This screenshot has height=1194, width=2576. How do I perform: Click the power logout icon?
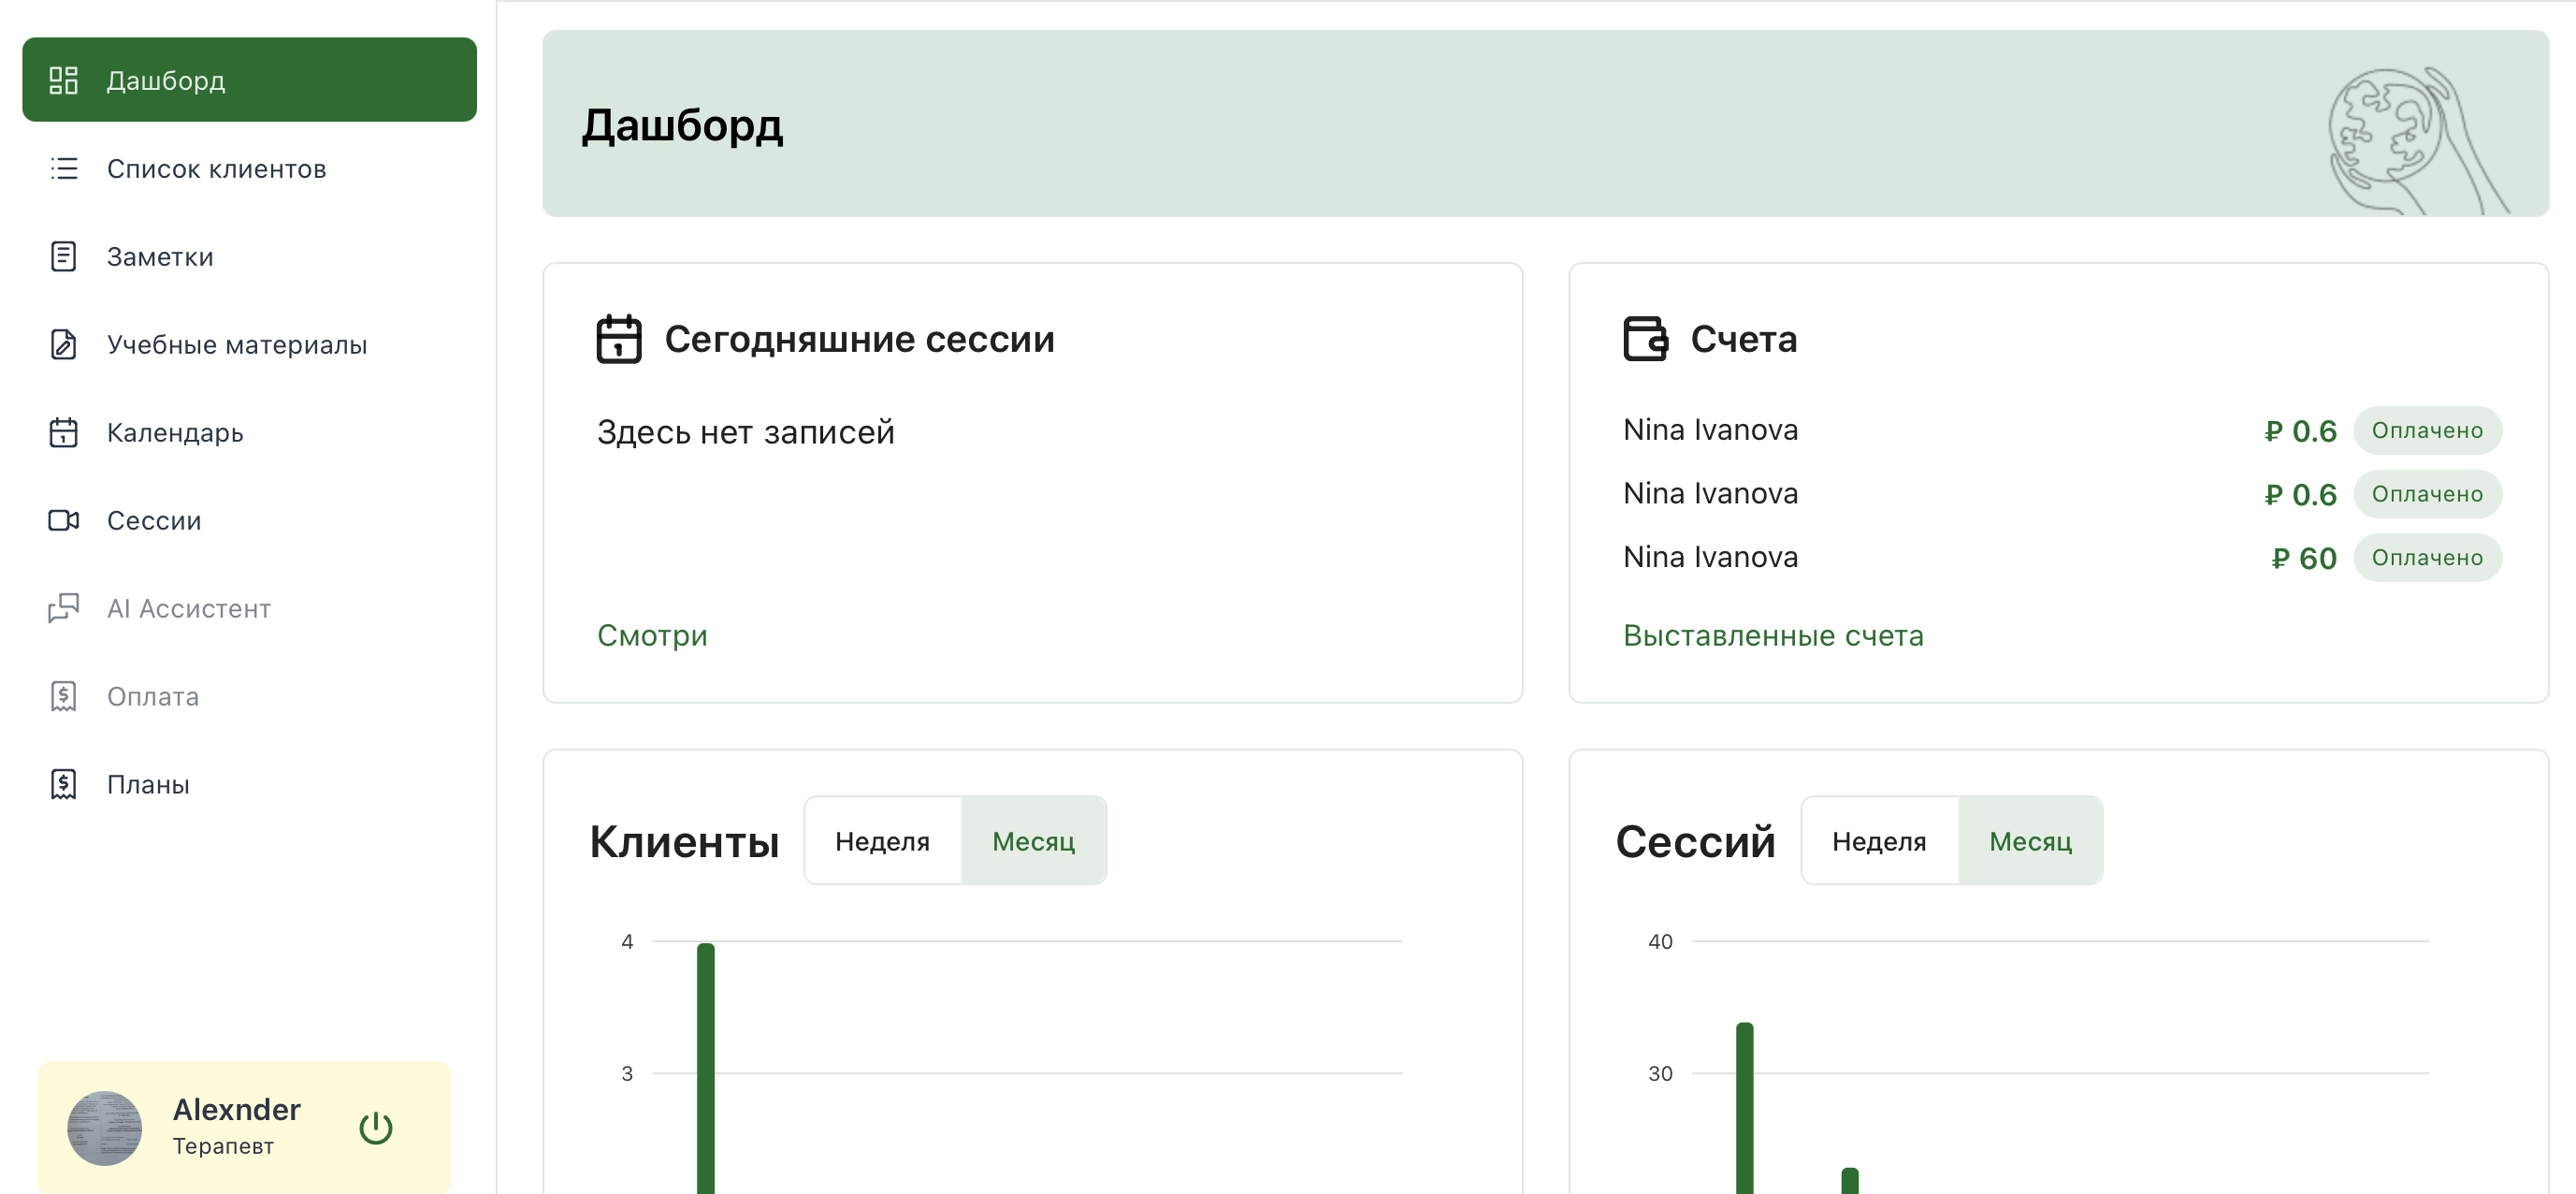[376, 1128]
